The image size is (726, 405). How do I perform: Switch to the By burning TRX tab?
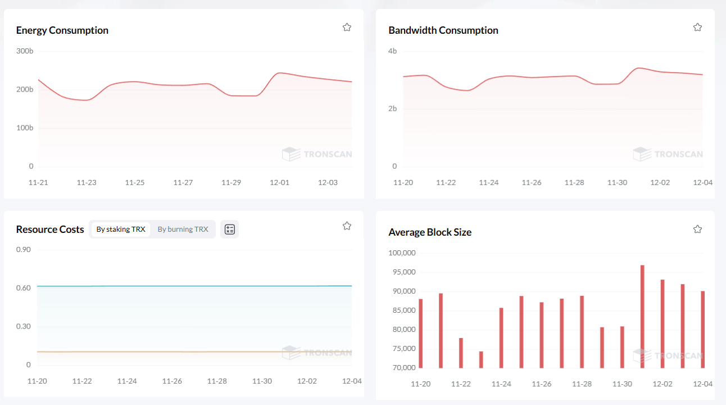click(x=183, y=229)
